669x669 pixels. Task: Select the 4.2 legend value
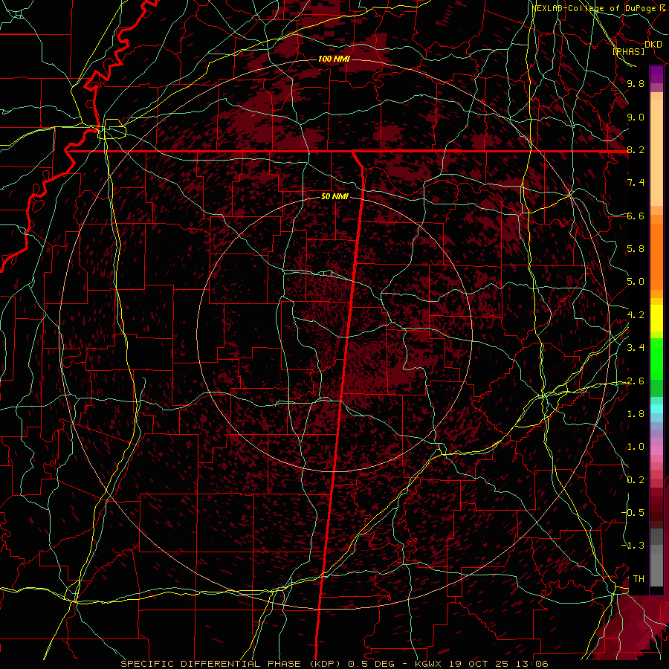coord(636,315)
